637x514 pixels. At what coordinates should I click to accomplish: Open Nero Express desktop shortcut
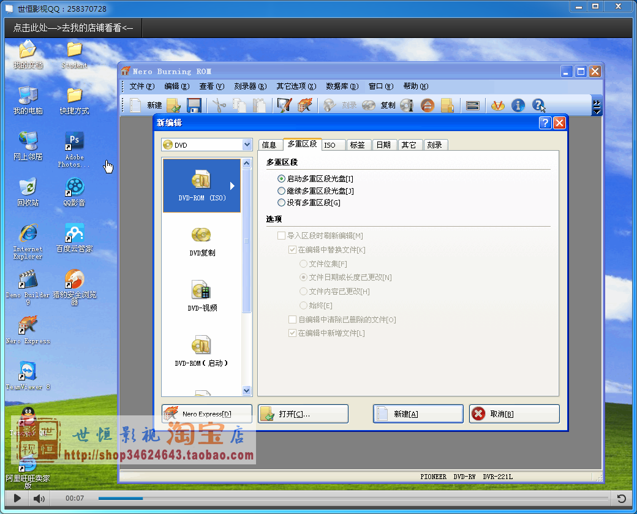click(28, 330)
